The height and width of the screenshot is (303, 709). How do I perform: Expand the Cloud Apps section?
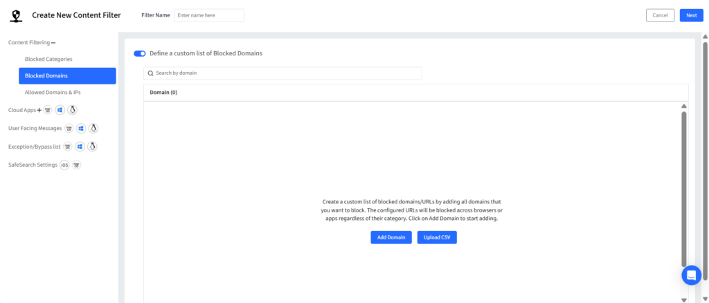(x=39, y=110)
